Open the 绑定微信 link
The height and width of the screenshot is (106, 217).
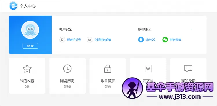pyautogui.click(x=175, y=40)
